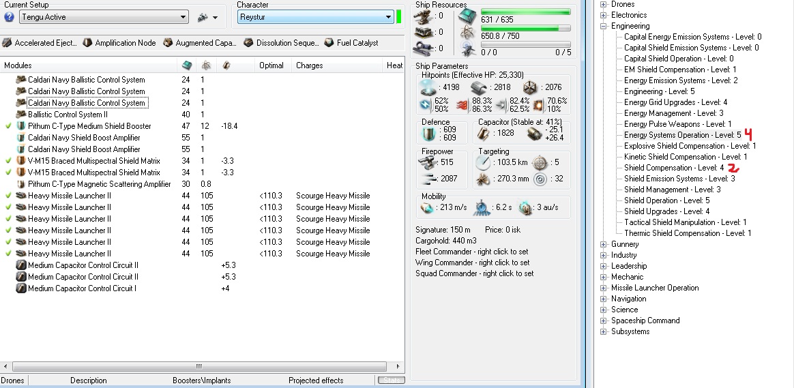
Task: Click the warp speed icon showing 3 au/s
Action: point(525,207)
